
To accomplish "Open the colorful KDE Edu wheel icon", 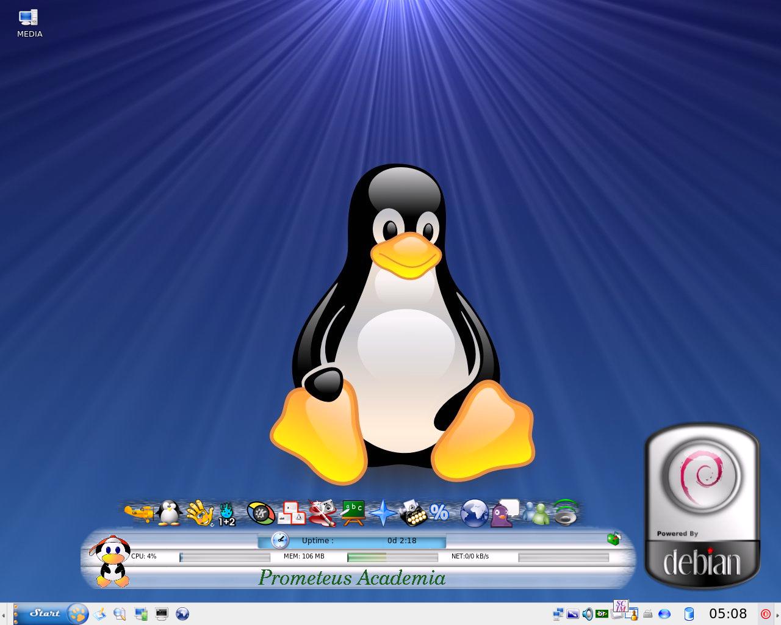I will [261, 513].
